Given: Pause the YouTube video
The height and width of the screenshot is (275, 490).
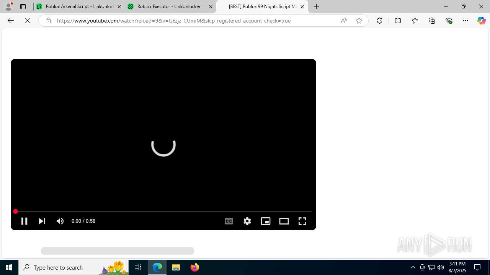Looking at the screenshot, I should (x=24, y=221).
